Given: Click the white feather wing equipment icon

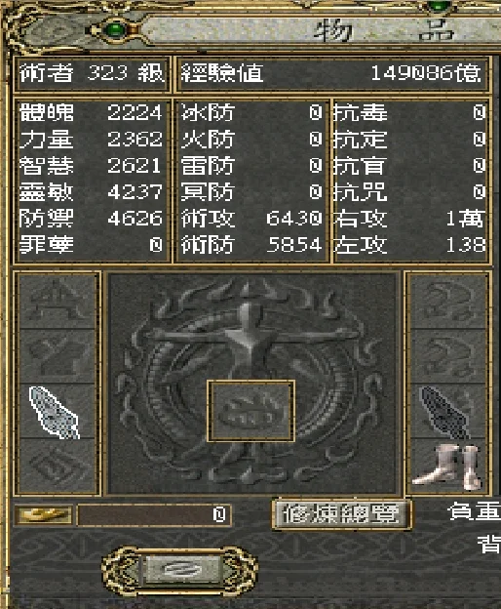Looking at the screenshot, I should coord(55,413).
